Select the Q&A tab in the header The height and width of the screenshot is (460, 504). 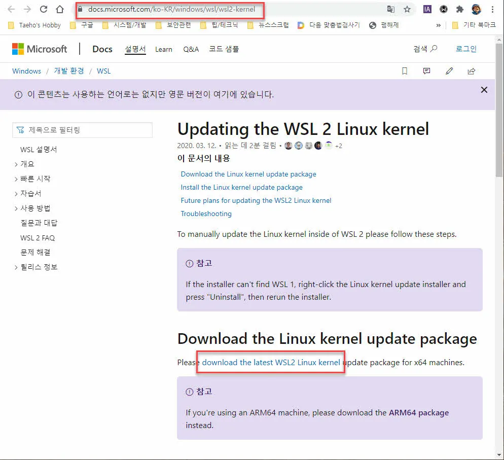pyautogui.click(x=191, y=49)
